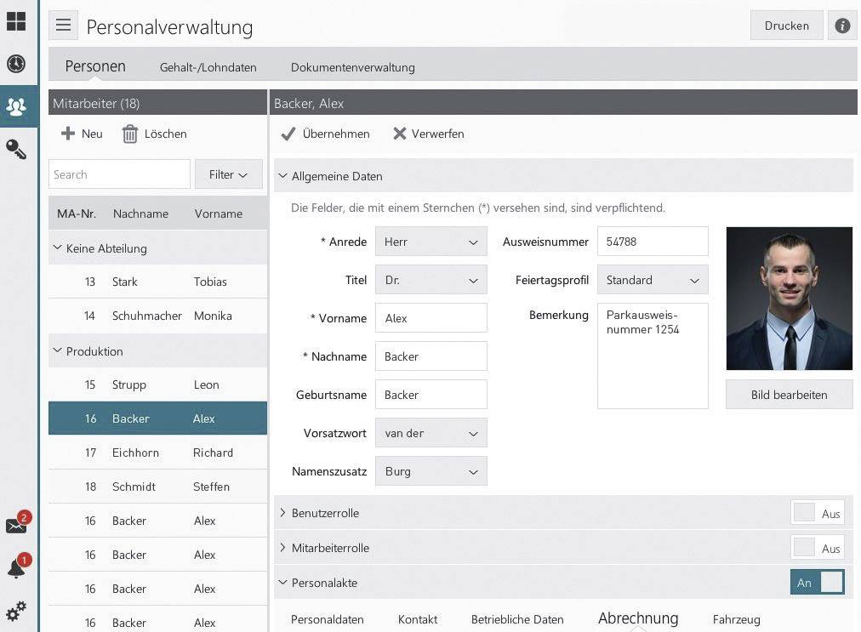861x632 pixels.
Task: Open the key permissions icon in sidebar
Action: [x=17, y=150]
